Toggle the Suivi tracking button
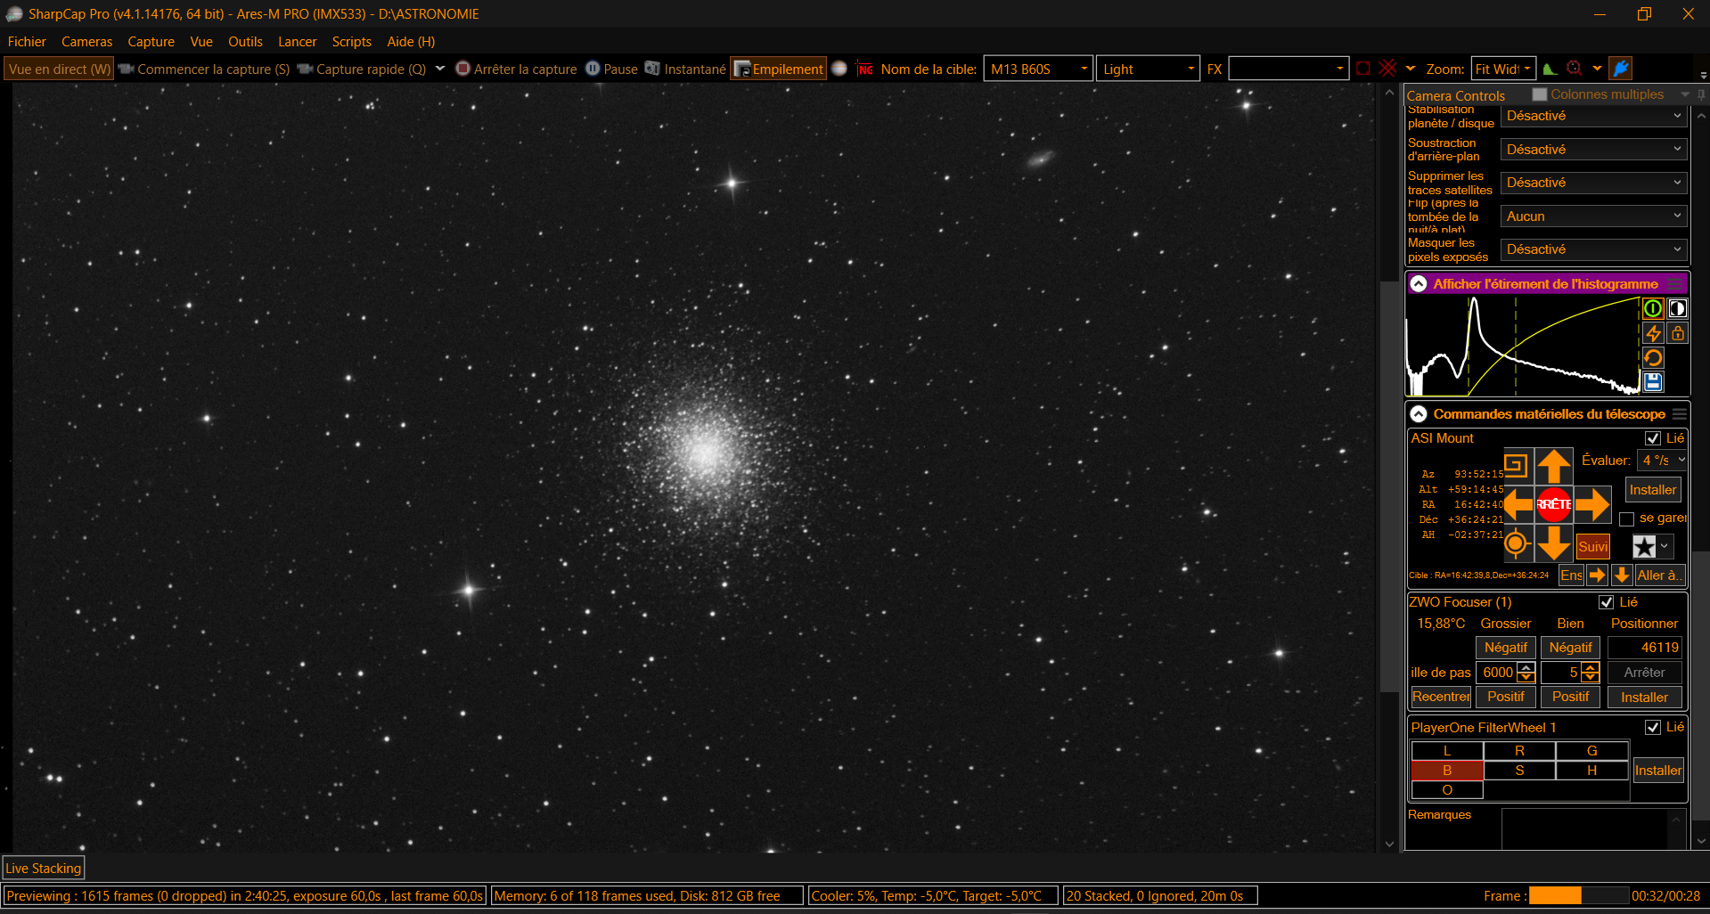The height and width of the screenshot is (914, 1710). point(1593,547)
